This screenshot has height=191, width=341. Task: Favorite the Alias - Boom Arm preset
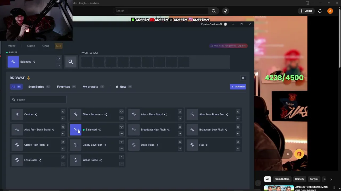tap(121, 112)
